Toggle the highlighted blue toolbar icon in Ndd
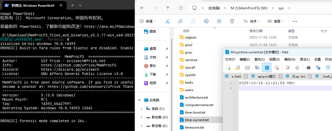 point(267,68)
